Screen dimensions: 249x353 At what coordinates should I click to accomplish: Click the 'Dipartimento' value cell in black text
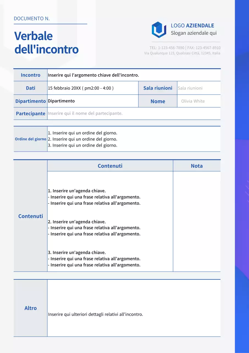[61, 101]
